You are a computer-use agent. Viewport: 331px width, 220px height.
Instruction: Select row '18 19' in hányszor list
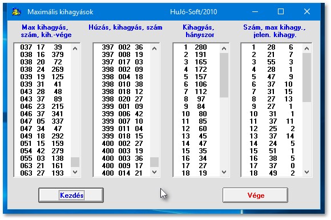point(196,173)
